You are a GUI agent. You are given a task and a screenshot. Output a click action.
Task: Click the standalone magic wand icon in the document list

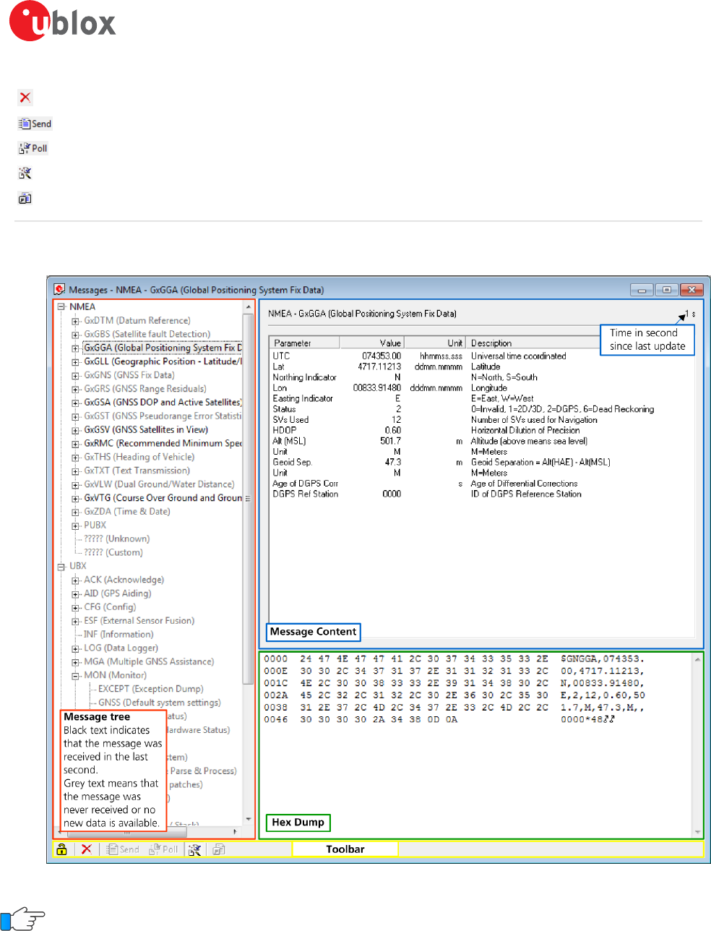[25, 173]
